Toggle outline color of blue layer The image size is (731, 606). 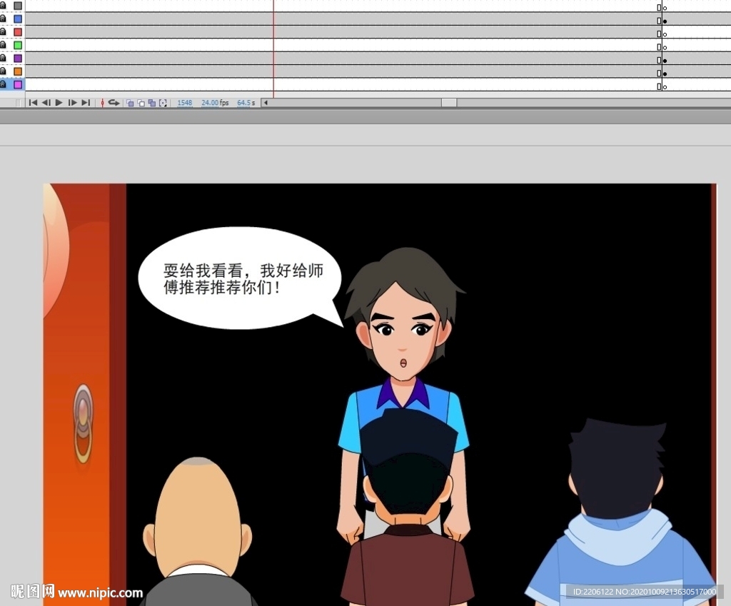click(18, 19)
